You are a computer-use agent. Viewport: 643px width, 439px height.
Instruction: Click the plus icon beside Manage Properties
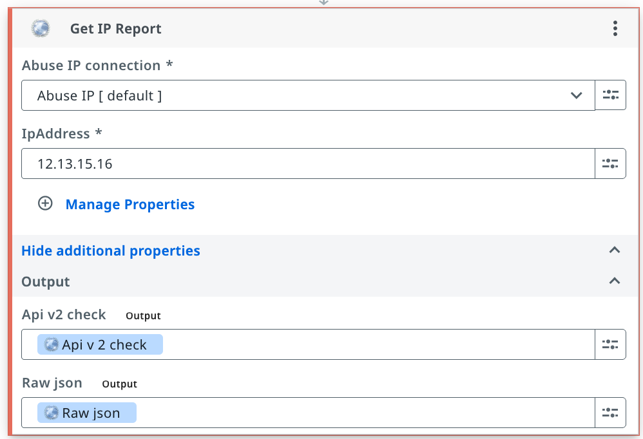[45, 203]
